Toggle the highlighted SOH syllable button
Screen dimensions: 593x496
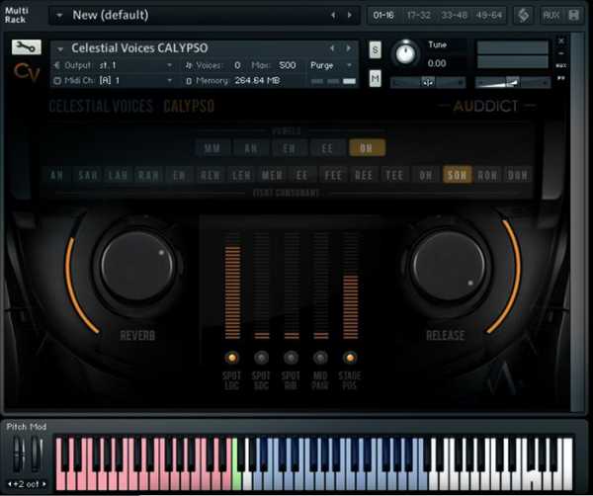458,175
